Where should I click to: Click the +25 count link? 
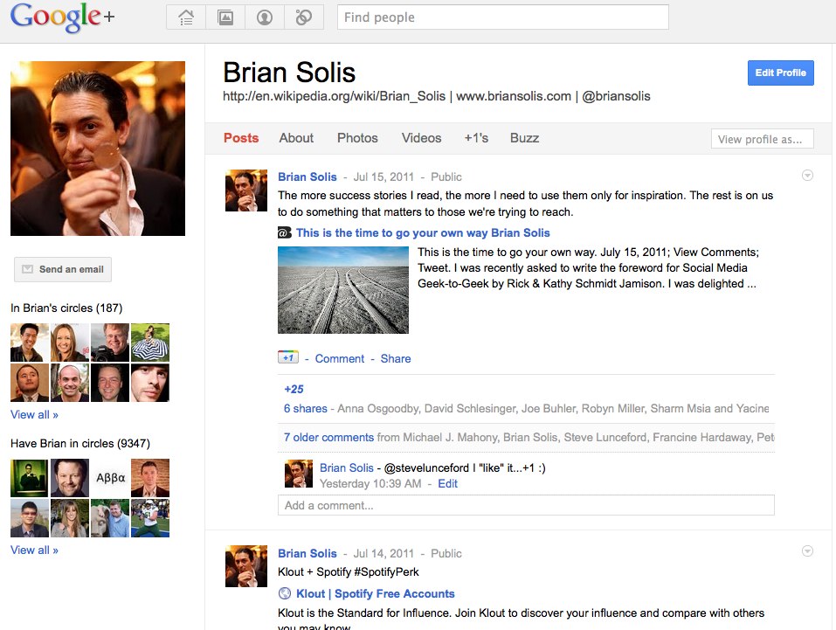click(x=294, y=390)
